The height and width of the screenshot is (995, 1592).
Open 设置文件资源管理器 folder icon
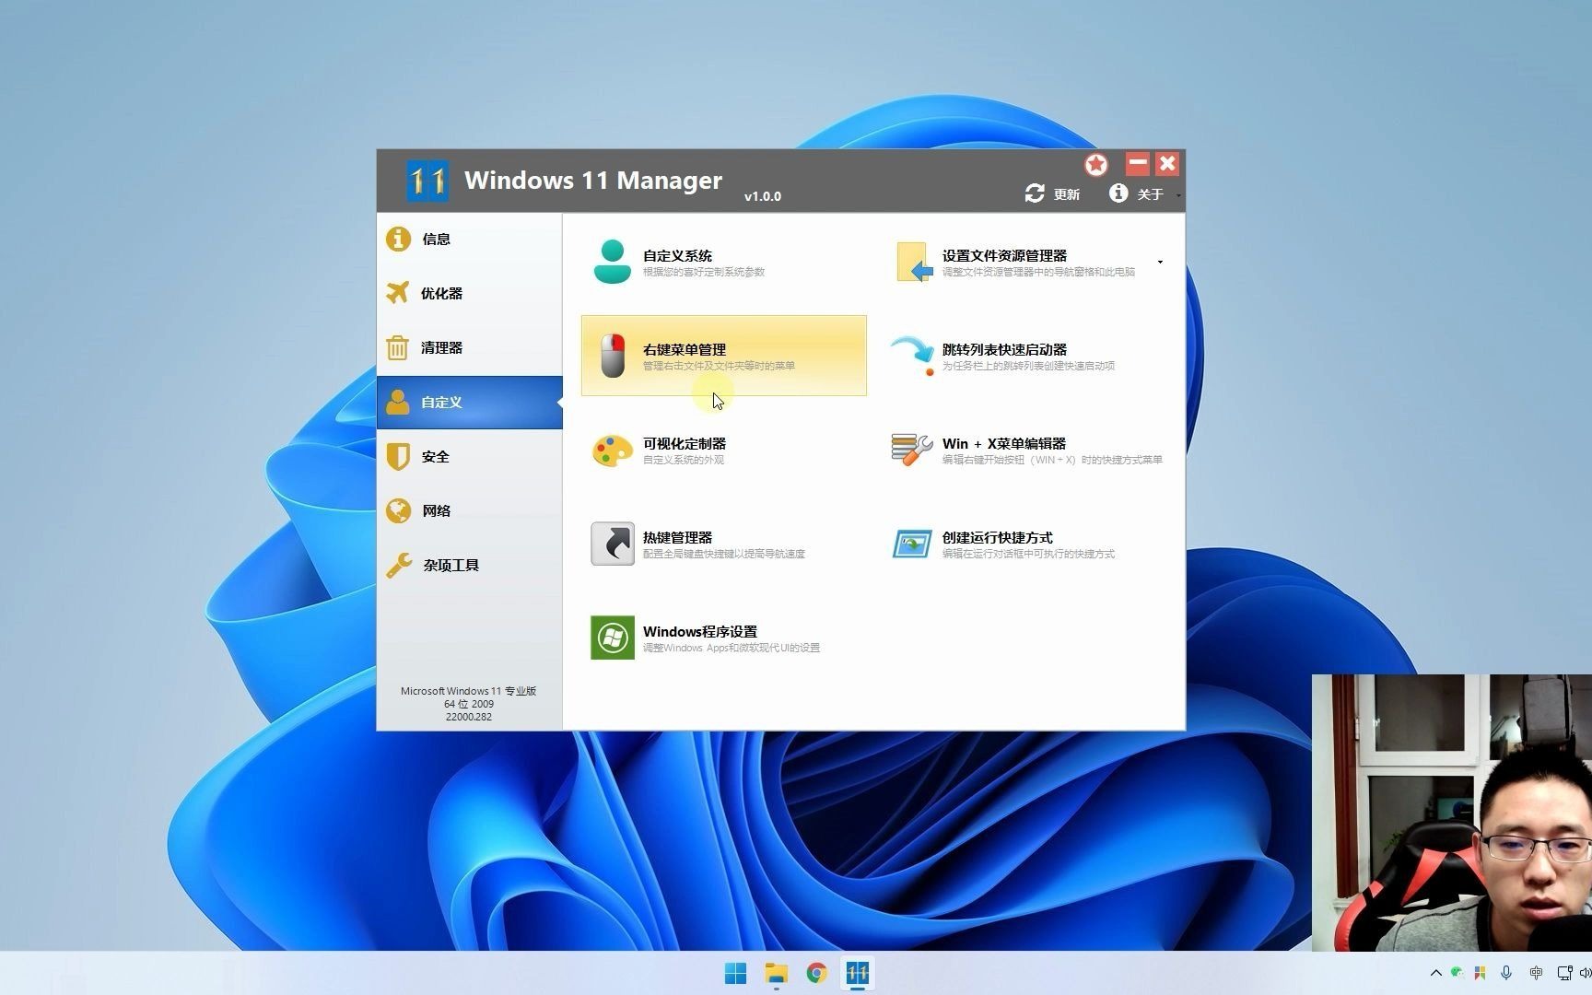tap(911, 262)
